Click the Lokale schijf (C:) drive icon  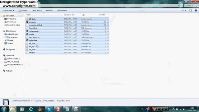click(6, 58)
